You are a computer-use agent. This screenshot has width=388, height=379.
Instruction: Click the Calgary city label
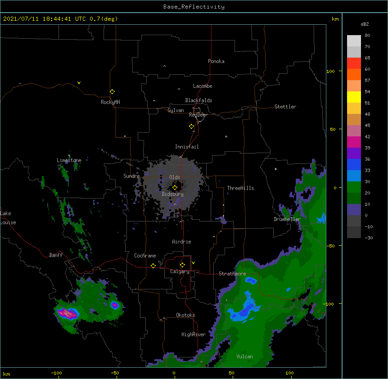tap(180, 271)
